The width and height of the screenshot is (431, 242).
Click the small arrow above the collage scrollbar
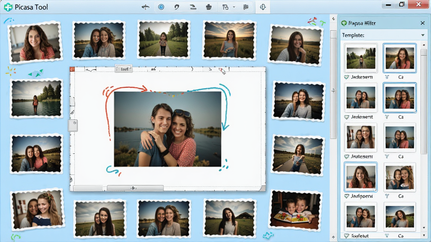pos(333,19)
